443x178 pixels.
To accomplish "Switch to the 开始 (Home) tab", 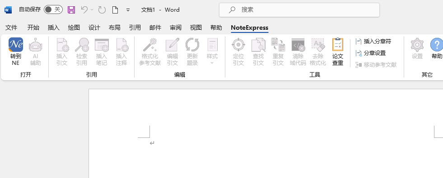I will point(33,27).
